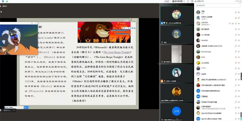Click the Lion Sleeps Tonight banner image
The image size is (242, 121).
tap(104, 32)
